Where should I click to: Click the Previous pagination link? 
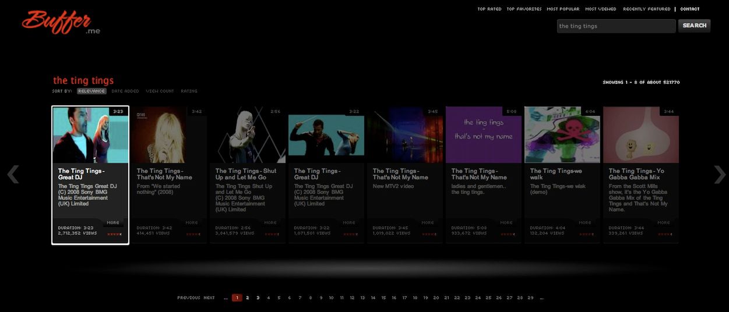189,297
